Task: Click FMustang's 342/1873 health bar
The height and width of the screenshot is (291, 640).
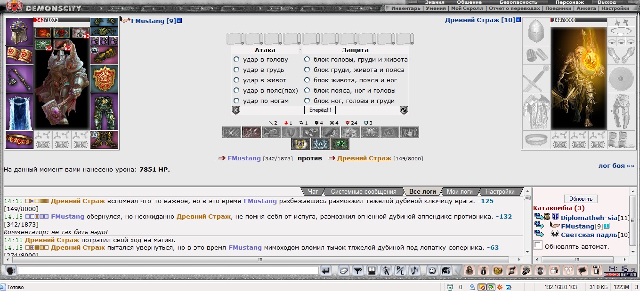Action: (62, 20)
